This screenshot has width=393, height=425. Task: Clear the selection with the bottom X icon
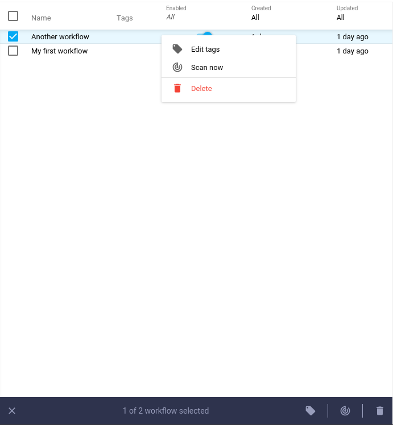click(x=12, y=411)
